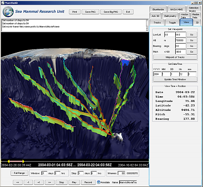Image resolution: width=203 pixels, height=187 pixels.
Task: Switch to the Tracks tab
Action: pyautogui.click(x=157, y=23)
